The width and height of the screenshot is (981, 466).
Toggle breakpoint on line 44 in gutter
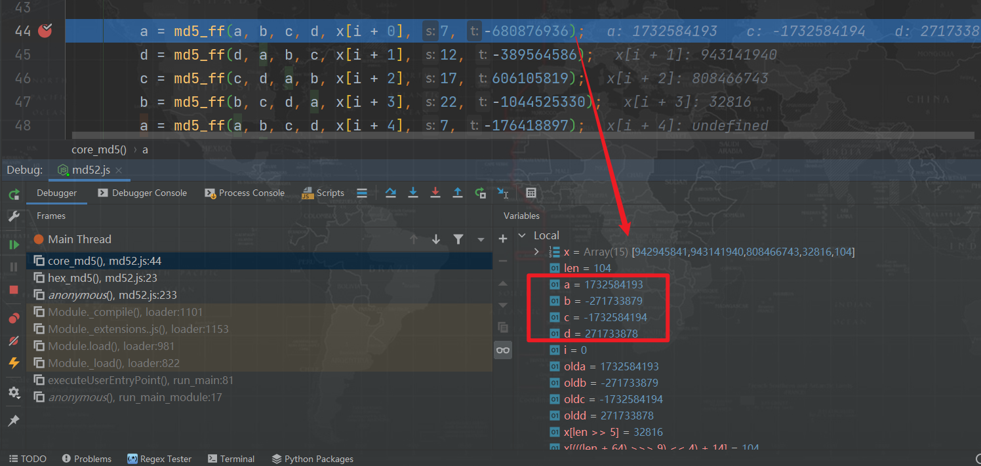click(45, 30)
